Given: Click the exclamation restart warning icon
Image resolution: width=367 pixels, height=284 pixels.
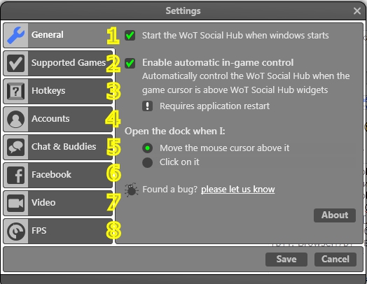Looking at the screenshot, I should tap(148, 106).
